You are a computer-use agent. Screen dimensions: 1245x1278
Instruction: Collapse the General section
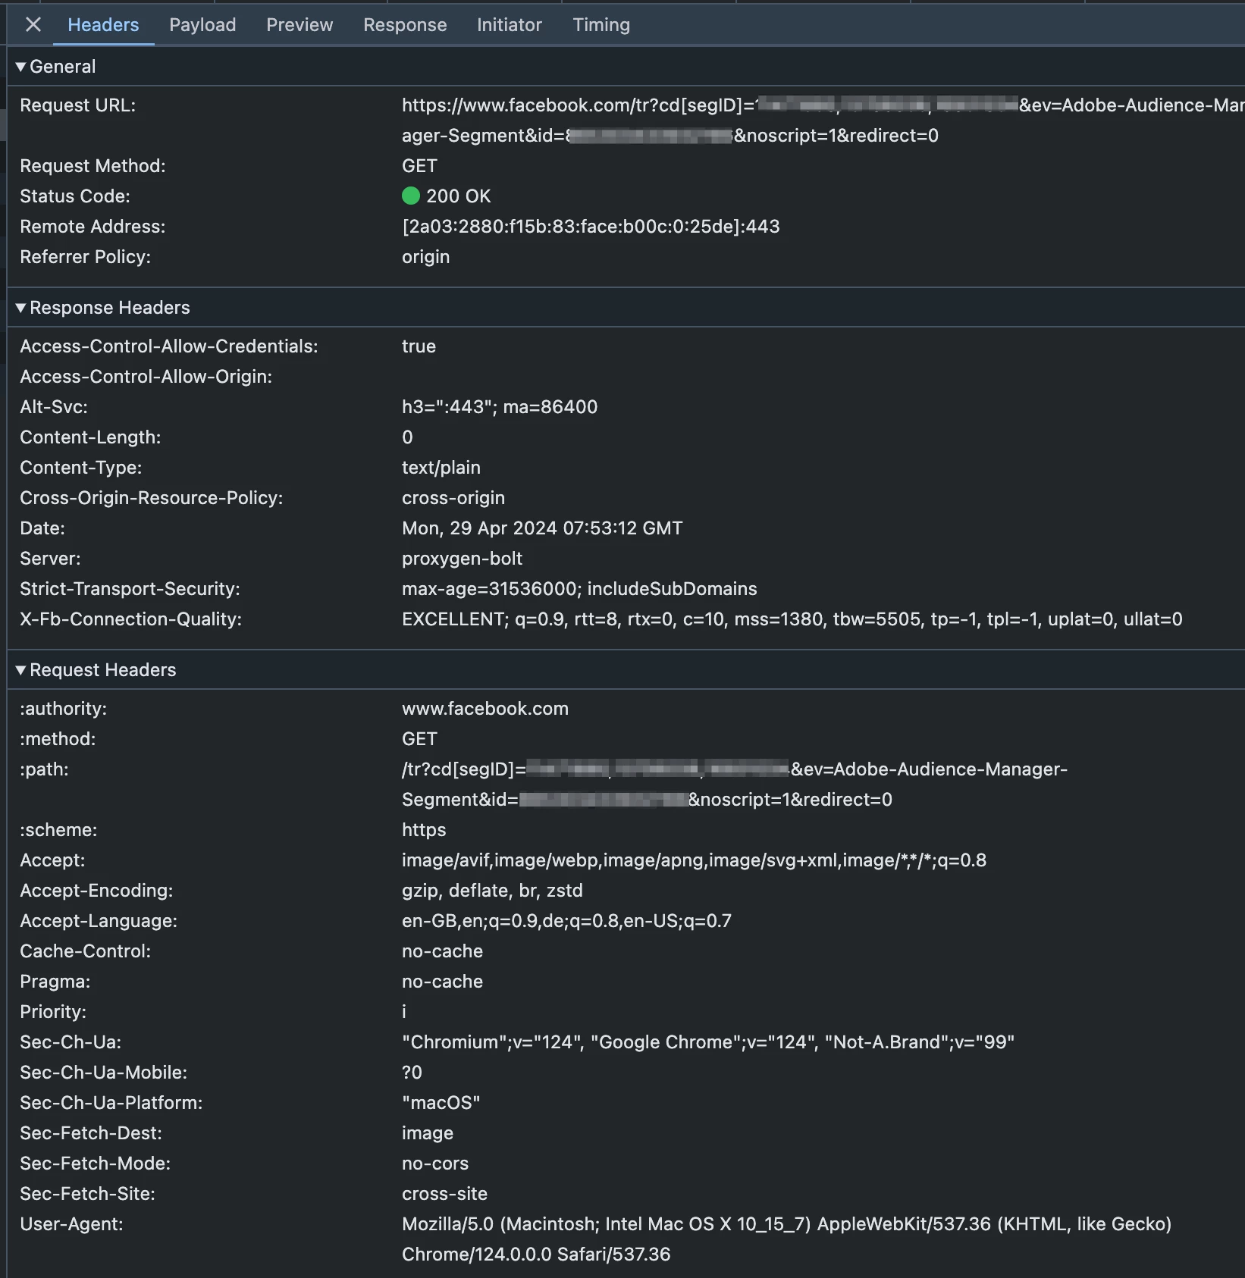20,67
